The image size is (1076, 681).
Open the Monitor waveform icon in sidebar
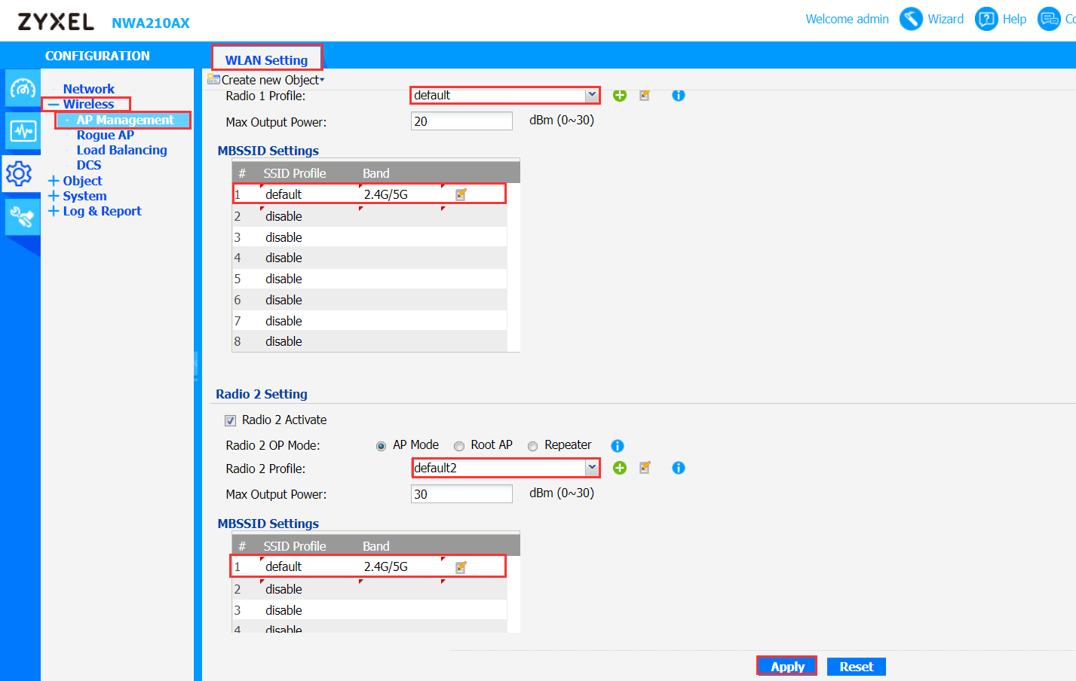(x=22, y=131)
